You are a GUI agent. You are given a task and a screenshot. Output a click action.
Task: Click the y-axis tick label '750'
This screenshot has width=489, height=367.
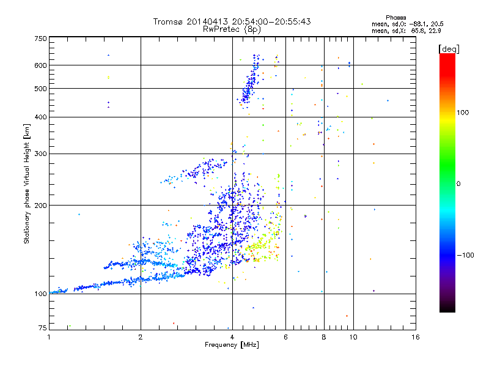click(x=40, y=39)
